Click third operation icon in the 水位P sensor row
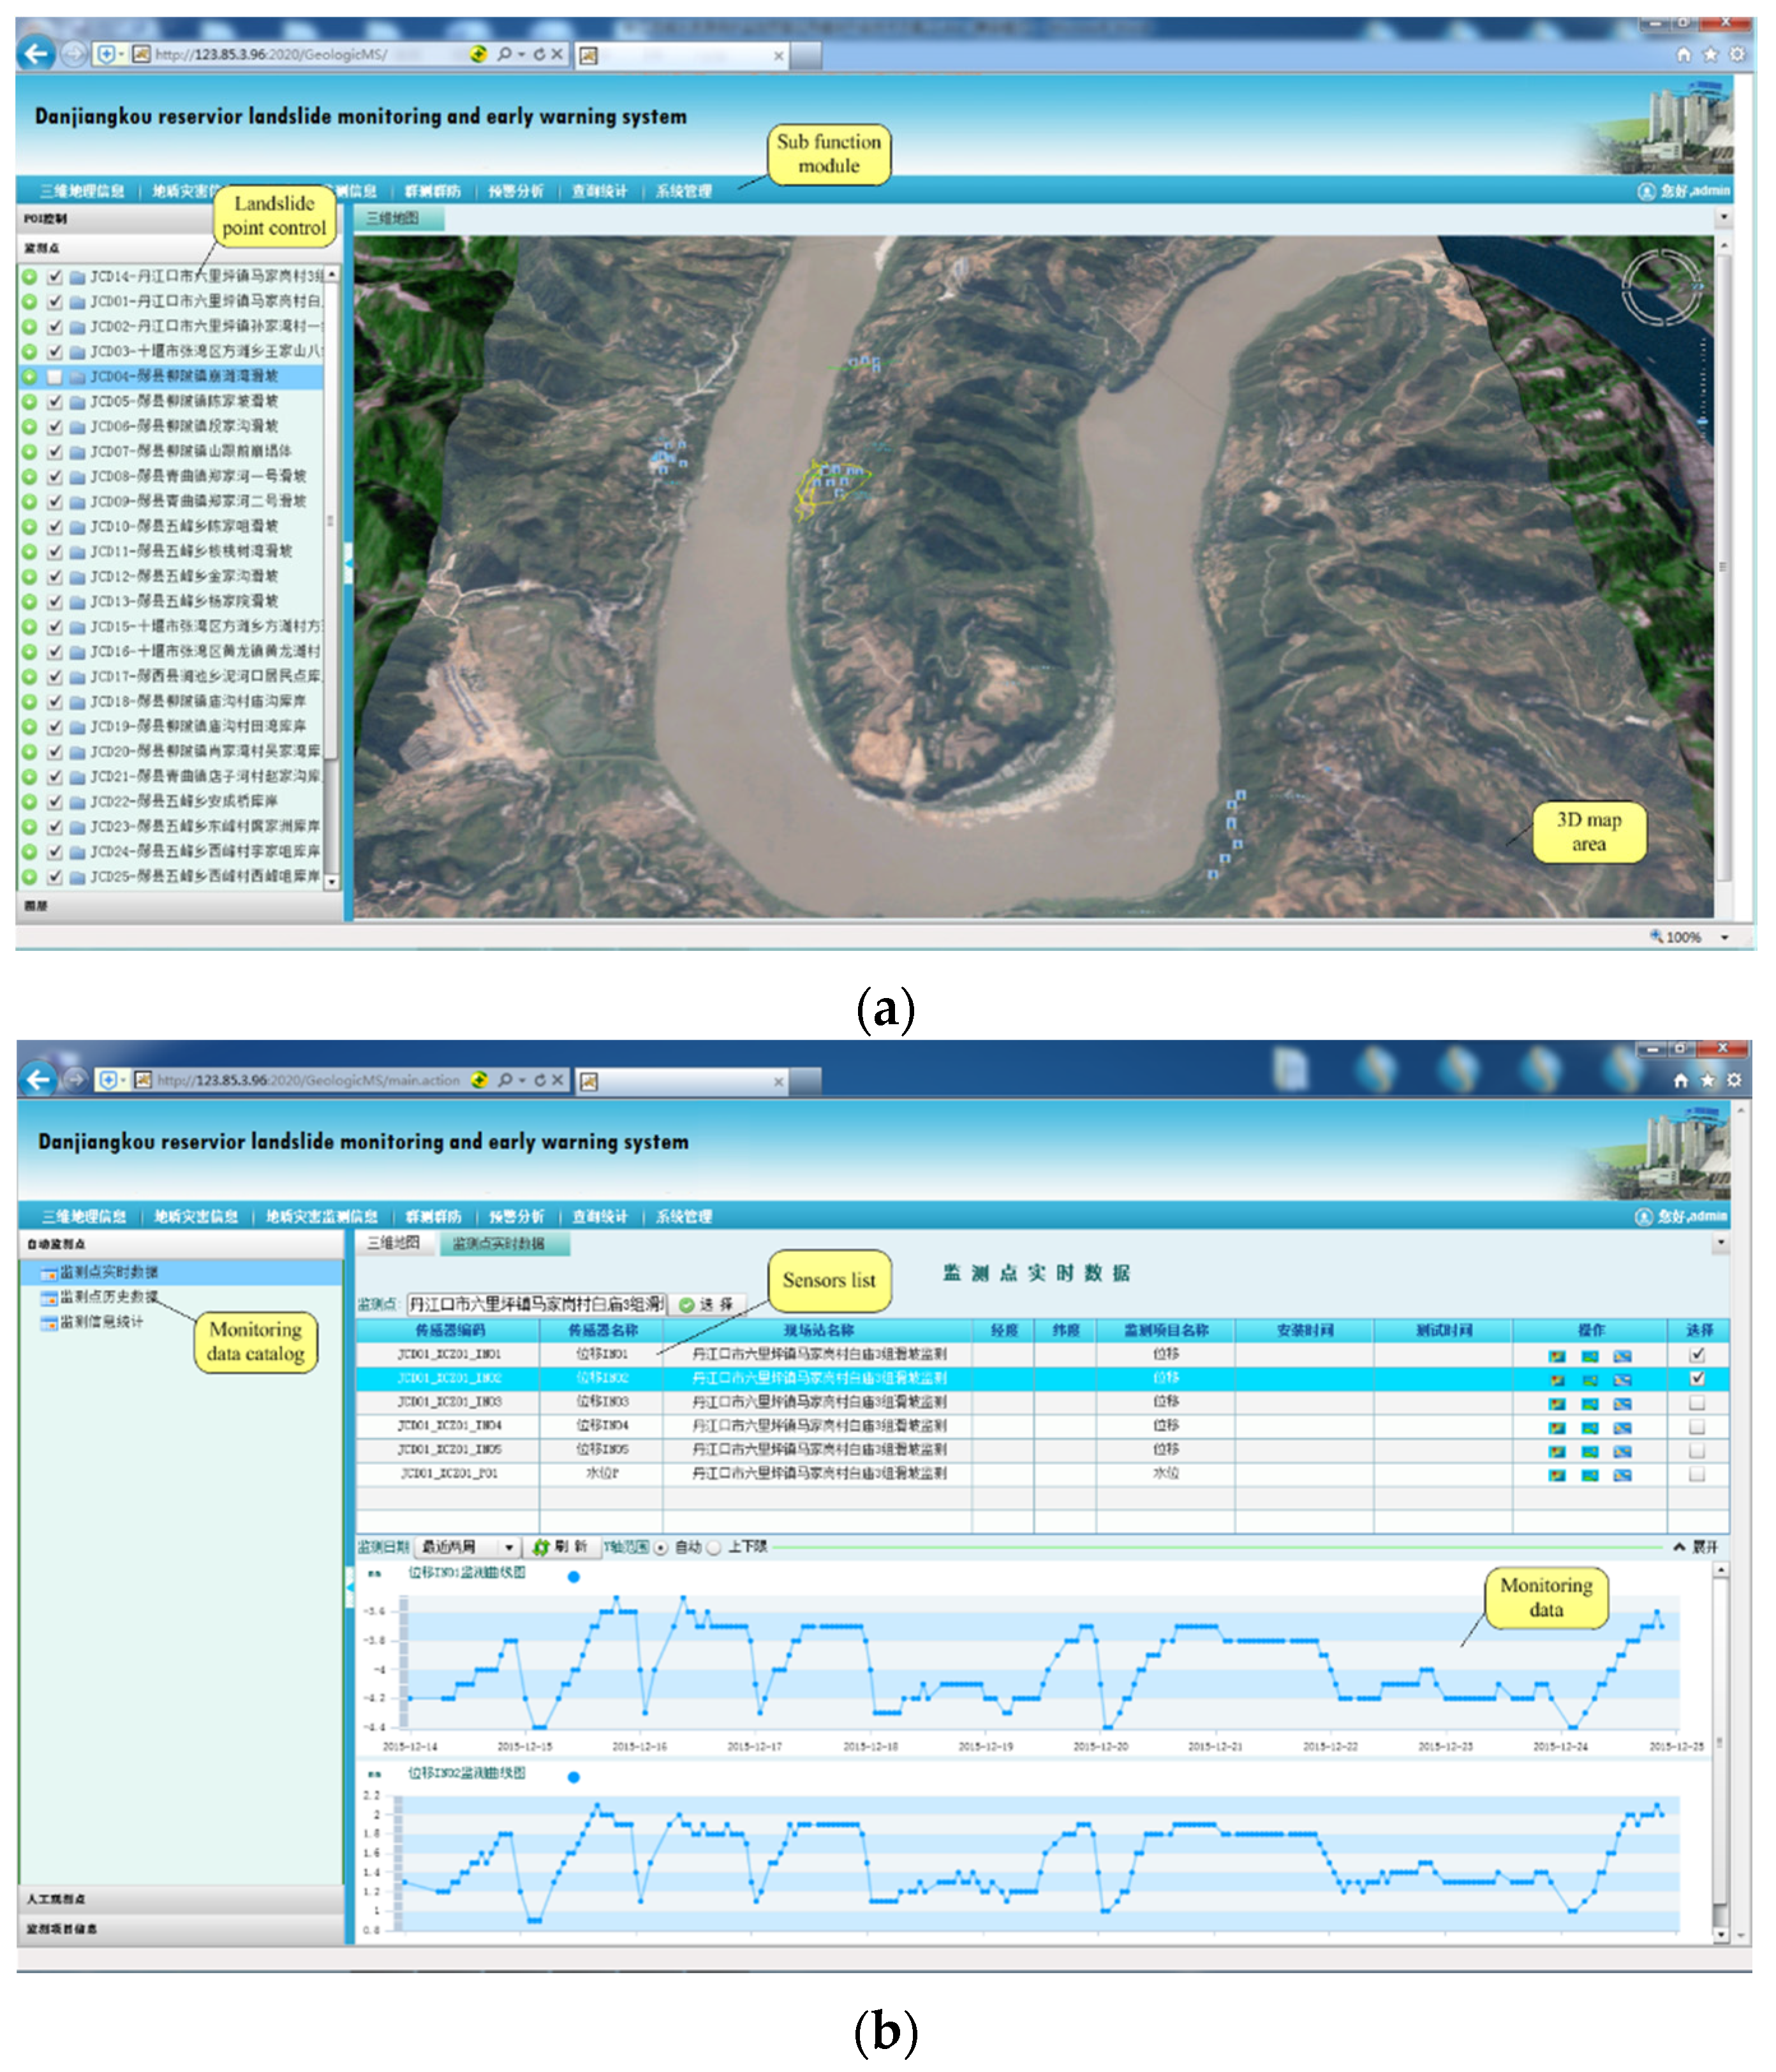The width and height of the screenshot is (1776, 2072). (x=1622, y=1475)
